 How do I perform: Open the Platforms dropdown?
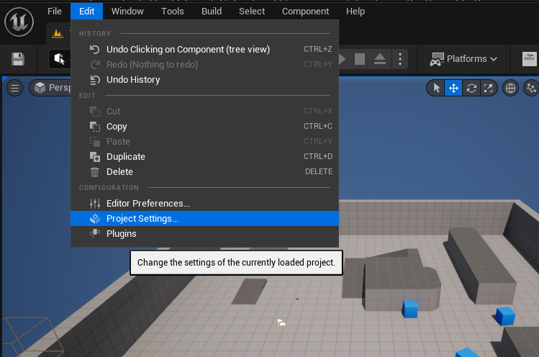pos(463,59)
